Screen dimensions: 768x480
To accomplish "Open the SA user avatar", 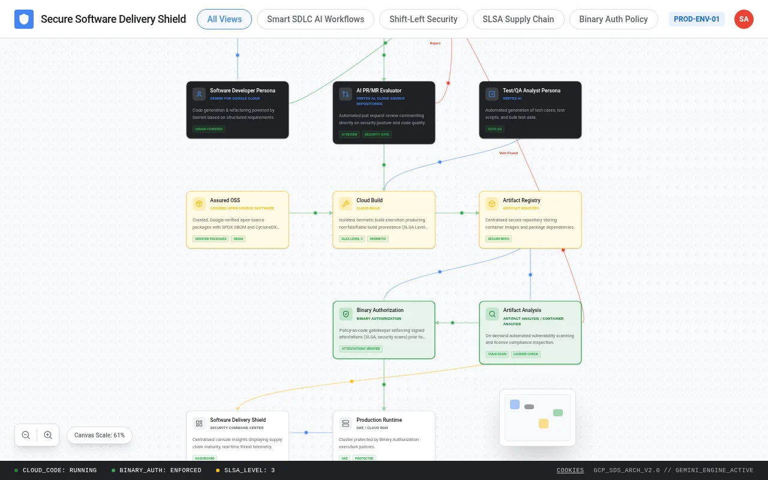I will point(744,19).
